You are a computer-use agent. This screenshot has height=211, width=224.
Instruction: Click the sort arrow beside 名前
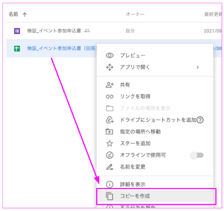(x=24, y=14)
